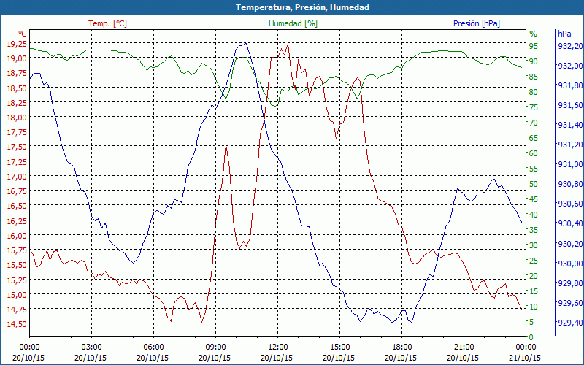Pick the 17,50 temperature axis value
Viewport: 584px width, 365px height.
point(17,147)
